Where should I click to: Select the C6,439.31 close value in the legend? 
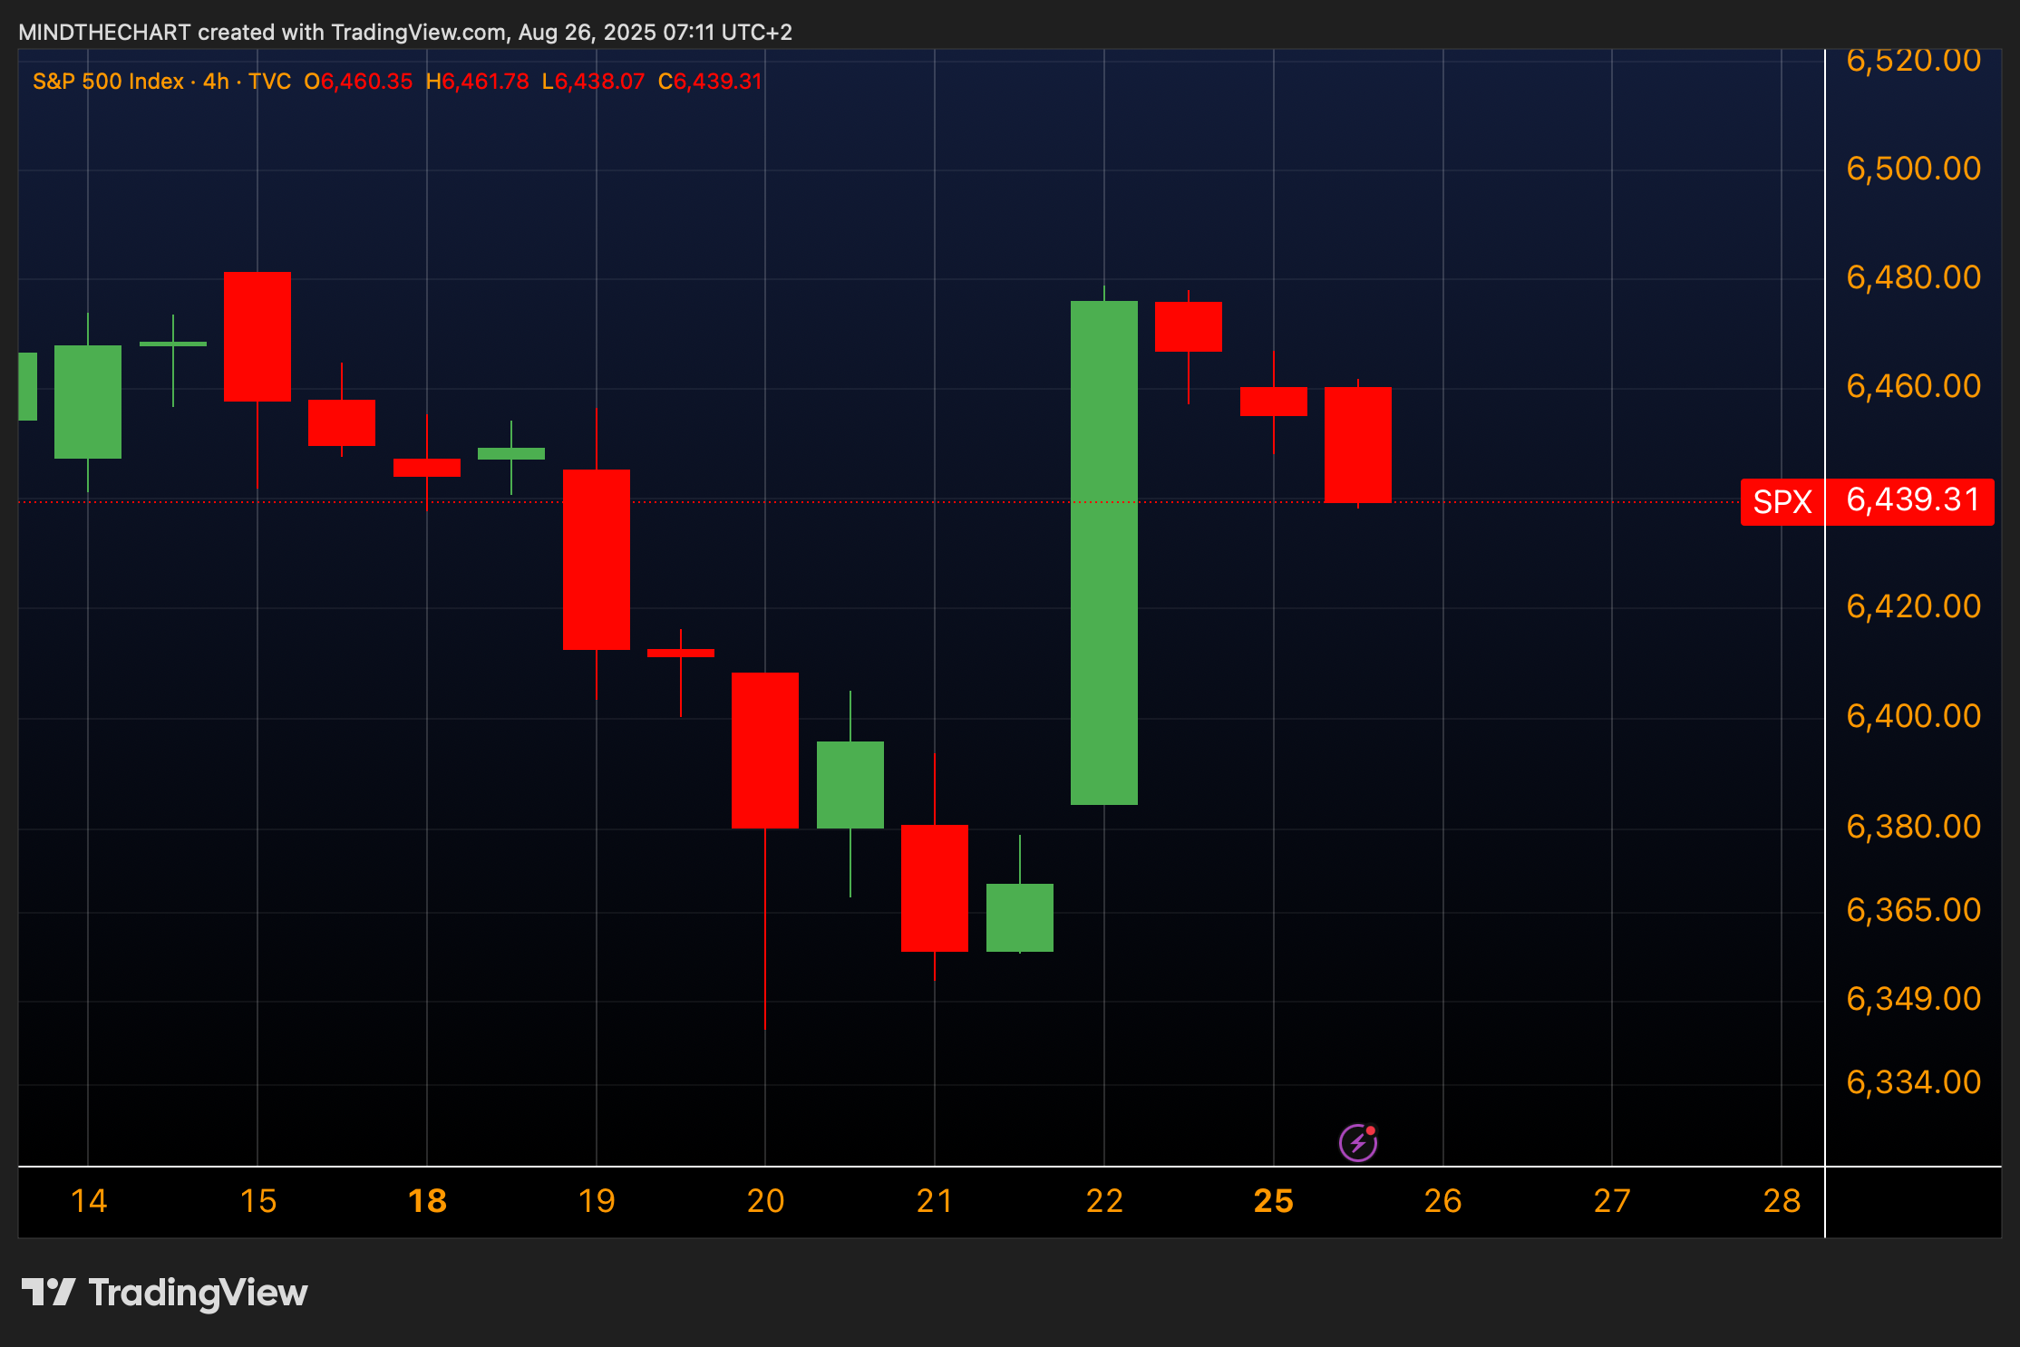(710, 82)
